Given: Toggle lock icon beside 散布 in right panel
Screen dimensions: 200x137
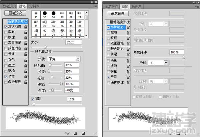Looking at the screenshot, I should (x=128, y=33).
